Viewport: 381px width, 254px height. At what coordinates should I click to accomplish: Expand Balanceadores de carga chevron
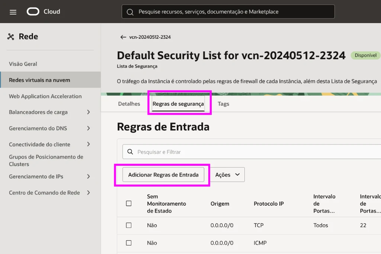[x=89, y=112]
